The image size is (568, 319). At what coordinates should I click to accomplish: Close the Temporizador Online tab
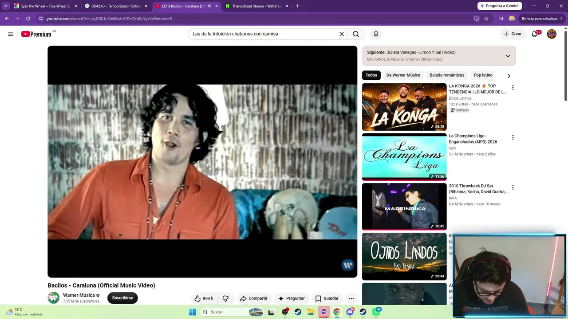[146, 6]
